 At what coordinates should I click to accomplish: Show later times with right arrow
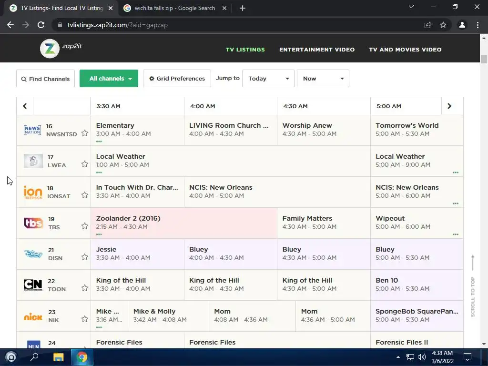pos(449,106)
